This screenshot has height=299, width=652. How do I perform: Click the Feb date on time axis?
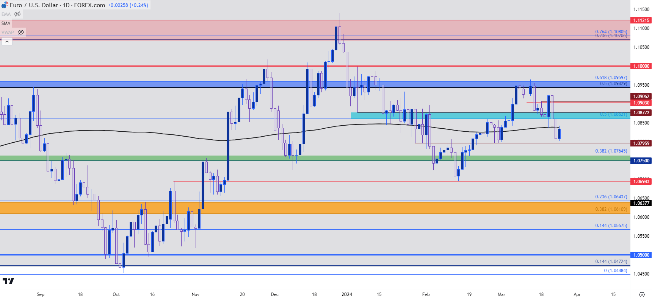pyautogui.click(x=426, y=294)
